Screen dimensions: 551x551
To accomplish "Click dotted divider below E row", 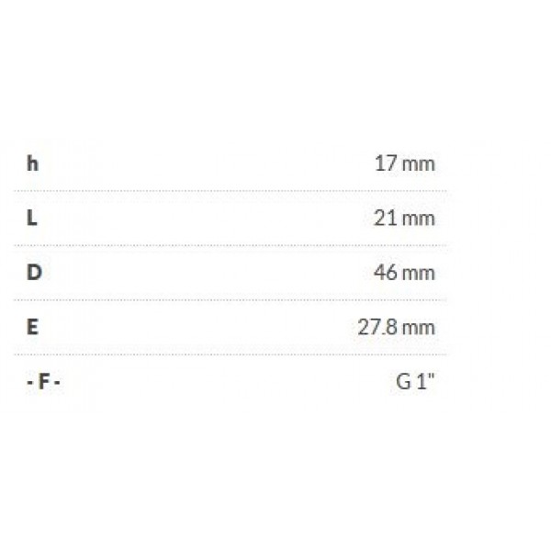I will tap(231, 354).
